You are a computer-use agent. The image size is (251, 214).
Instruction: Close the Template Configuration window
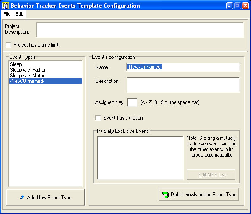pyautogui.click(x=245, y=6)
